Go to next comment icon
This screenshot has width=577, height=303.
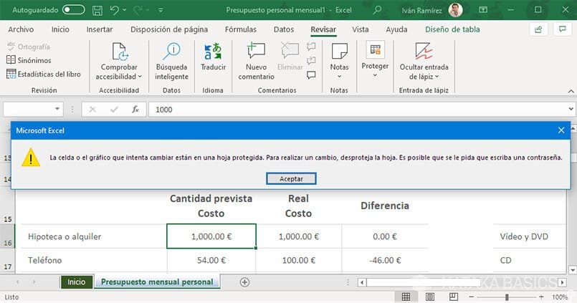[311, 61]
